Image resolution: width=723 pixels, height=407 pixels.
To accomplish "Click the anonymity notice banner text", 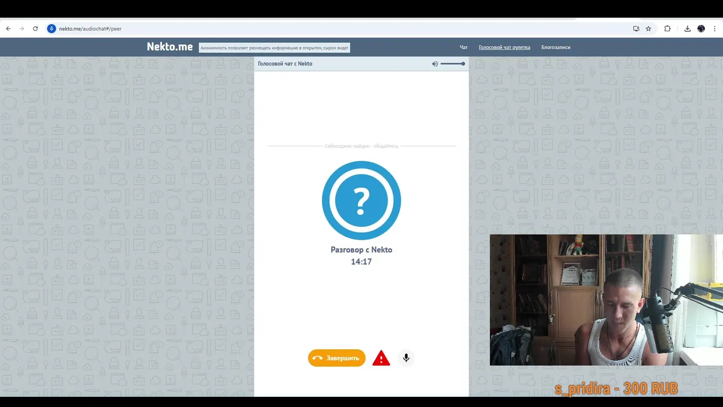I will [x=275, y=48].
